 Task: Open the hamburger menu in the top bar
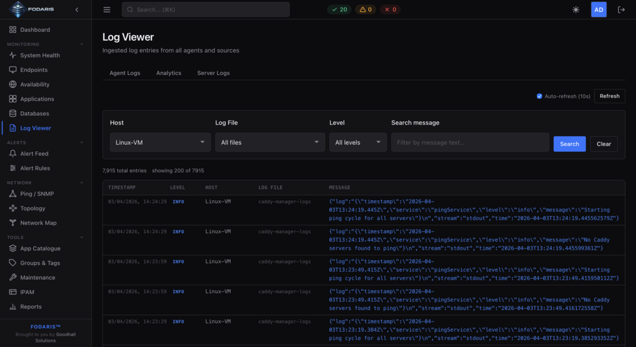107,10
